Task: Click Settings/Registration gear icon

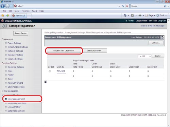Action: click(x=4, y=26)
